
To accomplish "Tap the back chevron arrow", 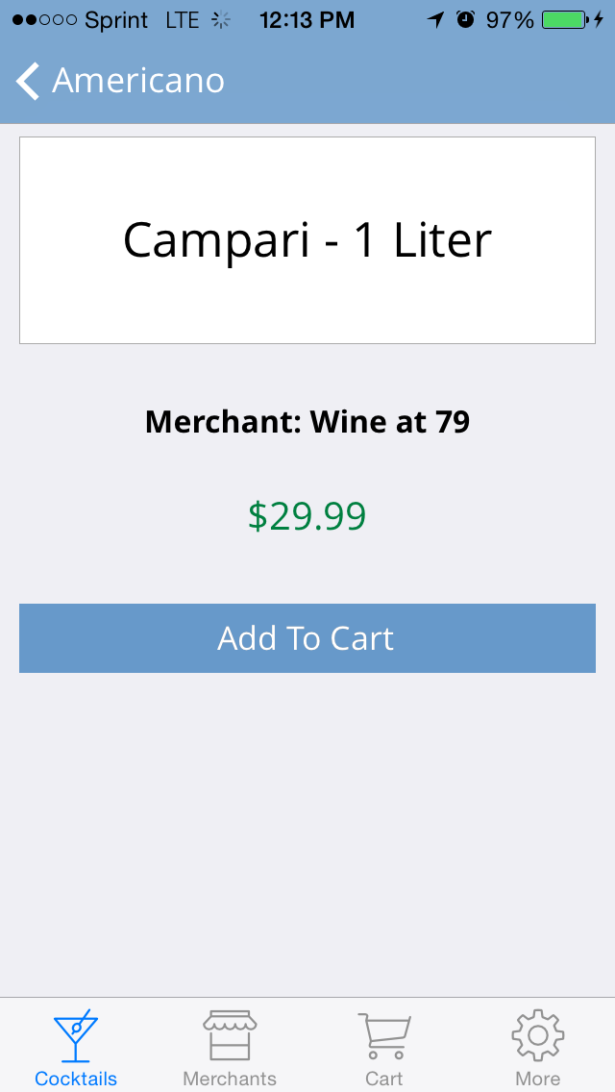I will 28,81.
